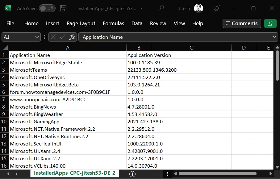The height and width of the screenshot is (179, 280).
Task: Expand the Name Box dropdown
Action: 37,37
